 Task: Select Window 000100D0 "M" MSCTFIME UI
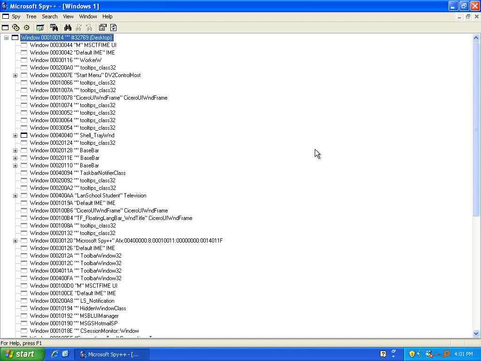[x=74, y=286]
